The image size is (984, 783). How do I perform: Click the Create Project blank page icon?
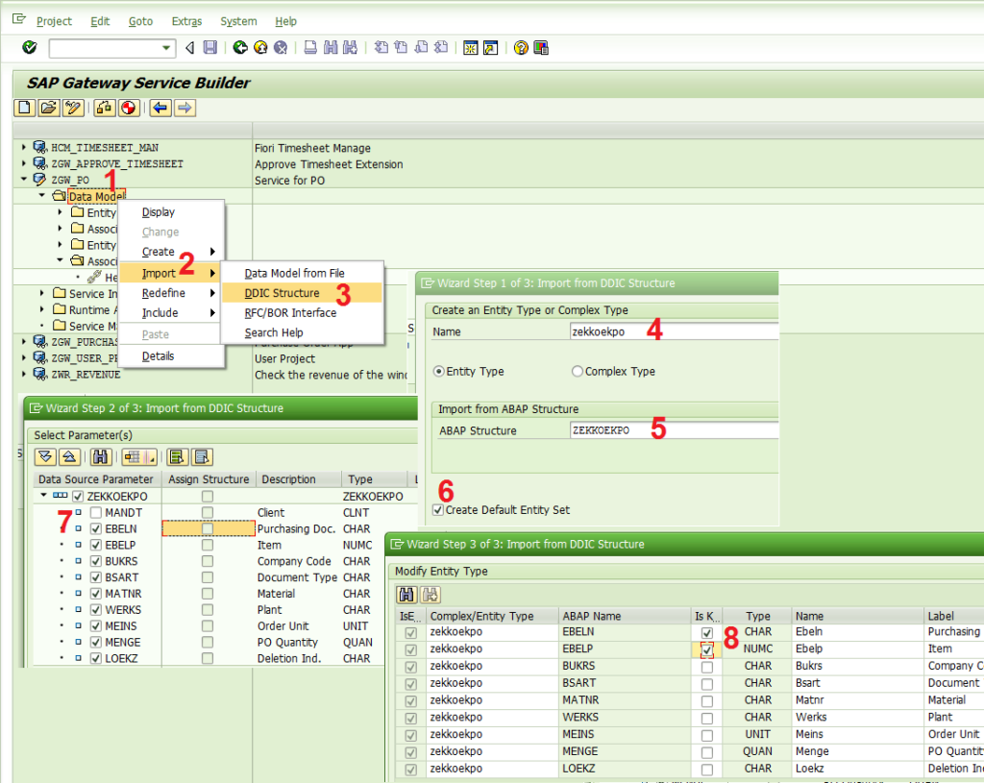[x=24, y=108]
